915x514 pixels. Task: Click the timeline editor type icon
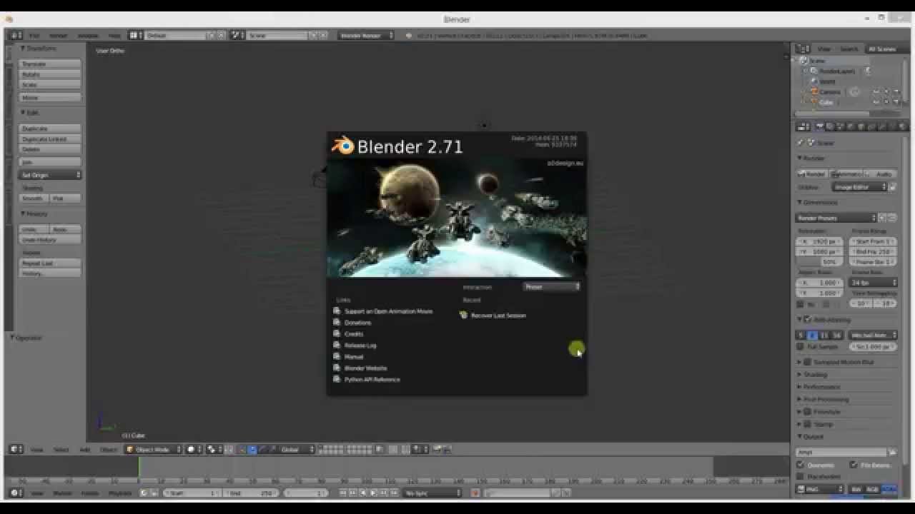click(16, 493)
